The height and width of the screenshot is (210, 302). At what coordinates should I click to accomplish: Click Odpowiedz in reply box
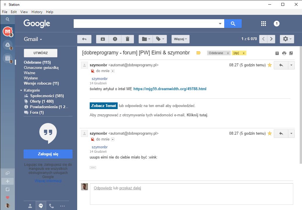pyautogui.click(x=103, y=188)
